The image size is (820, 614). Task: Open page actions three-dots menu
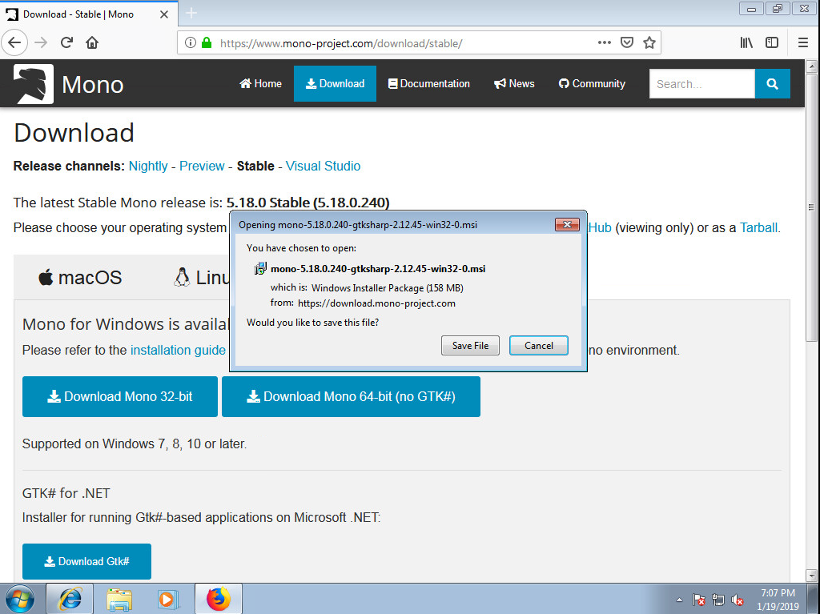click(x=604, y=43)
